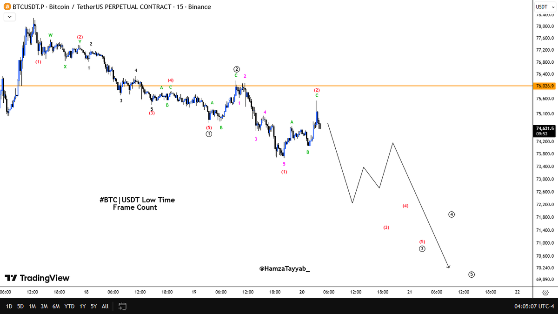Select the 5Y time range
The image size is (558, 314).
pos(94,306)
